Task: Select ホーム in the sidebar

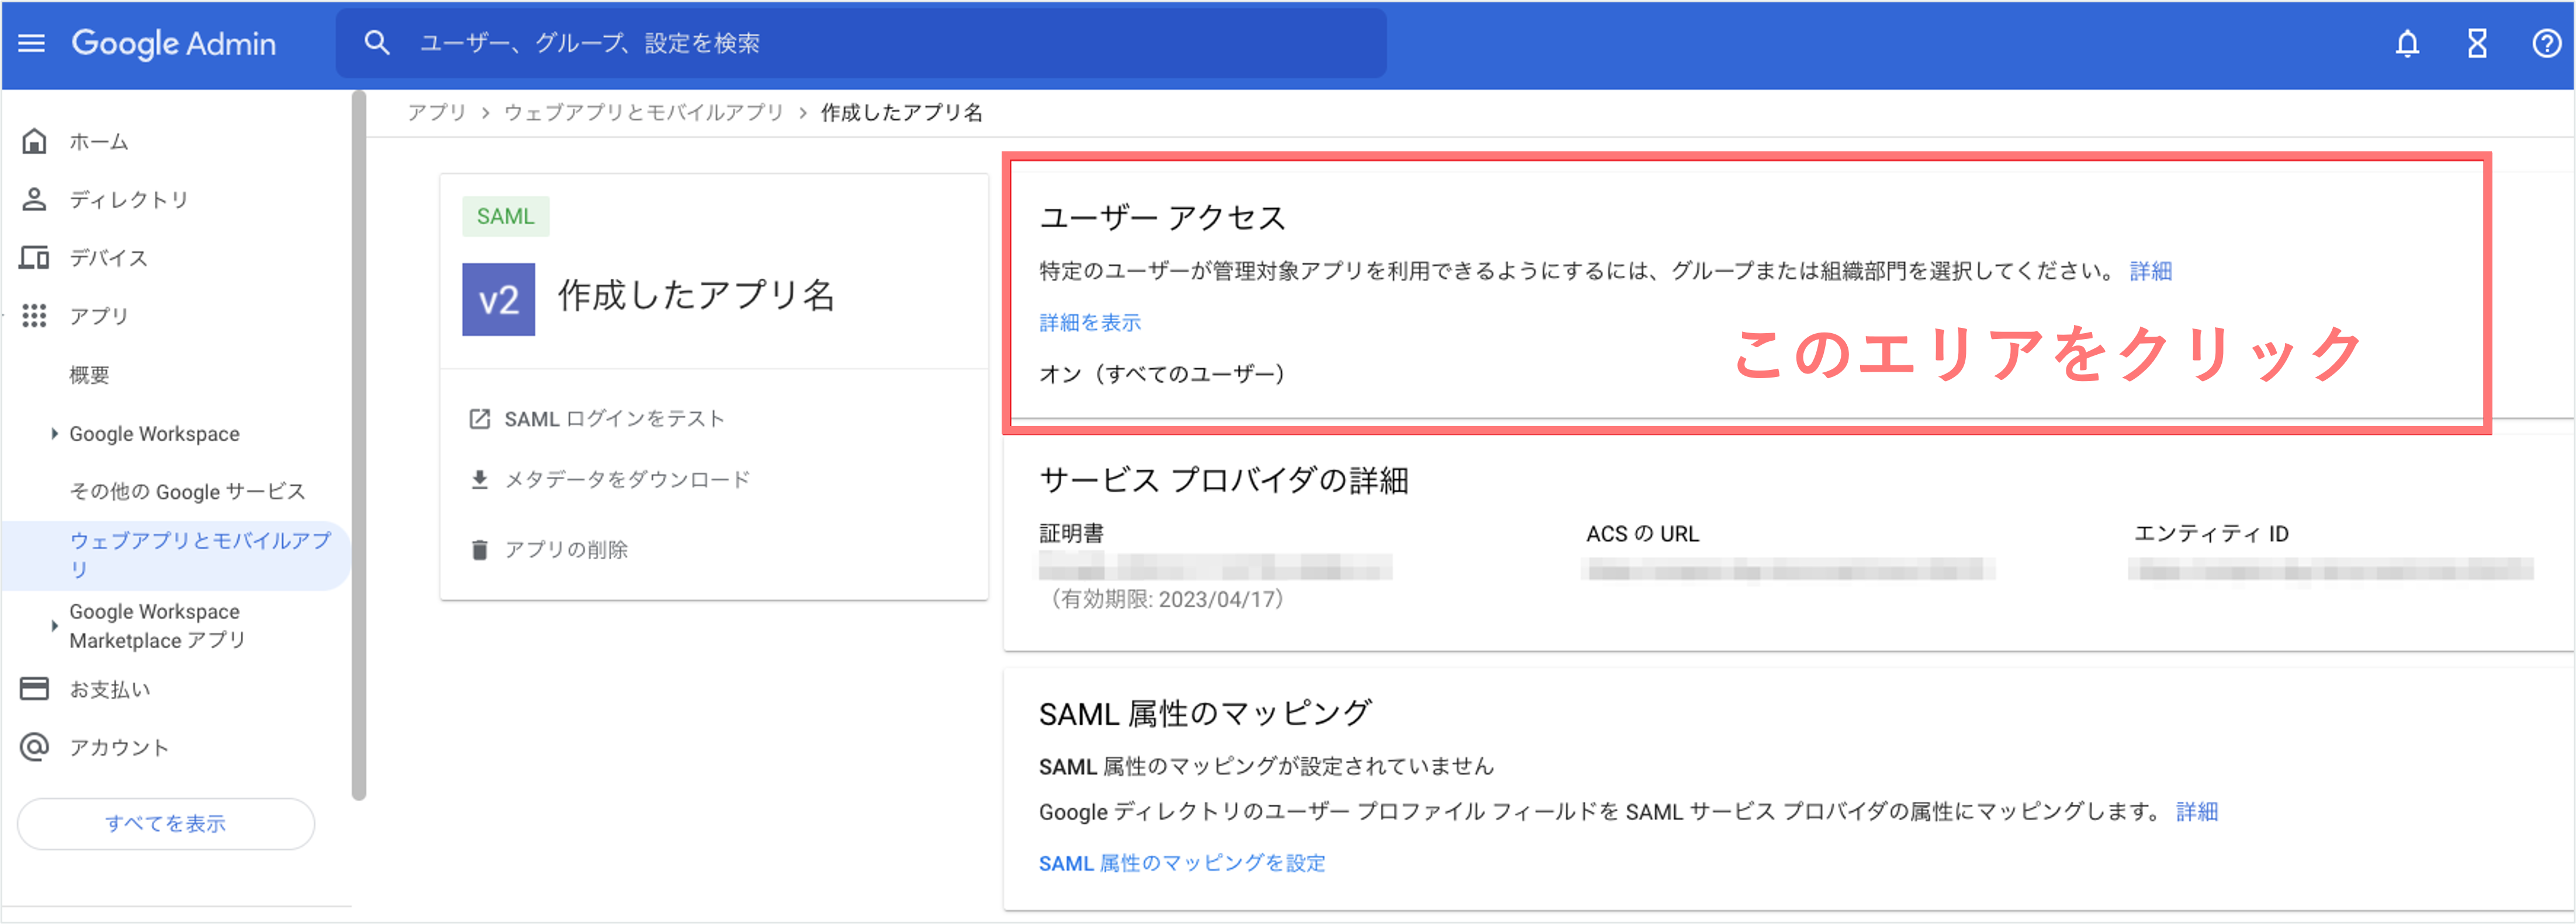Action: (x=99, y=142)
